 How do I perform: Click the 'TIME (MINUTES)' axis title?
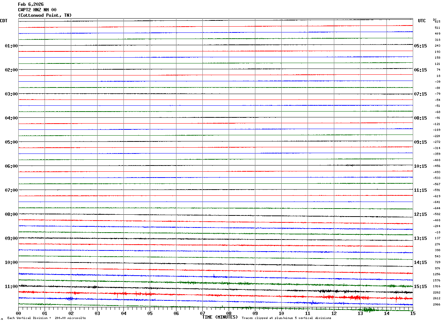[220, 317]
